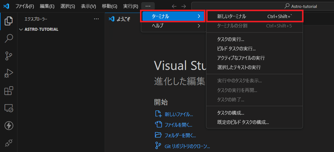Click the フォルダーを開く... link
Screen dimensions: 334x152
(x=180, y=135)
